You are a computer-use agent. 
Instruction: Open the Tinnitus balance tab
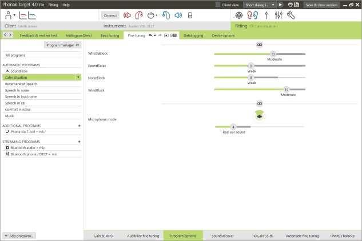tap(342, 236)
